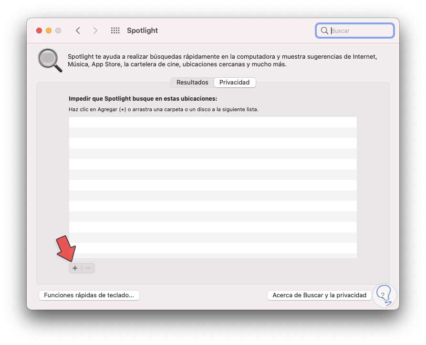The width and height of the screenshot is (426, 345).
Task: Click the search magnifier in Buscar field
Action: (x=324, y=31)
